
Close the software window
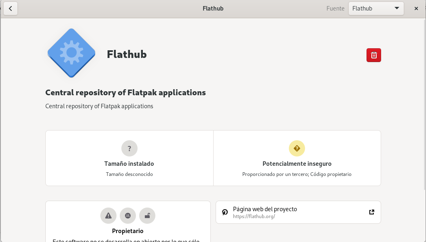(x=416, y=9)
